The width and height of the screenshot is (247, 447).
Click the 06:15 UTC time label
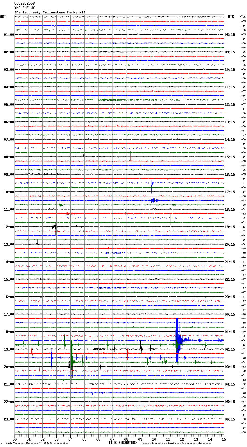click(x=230, y=419)
